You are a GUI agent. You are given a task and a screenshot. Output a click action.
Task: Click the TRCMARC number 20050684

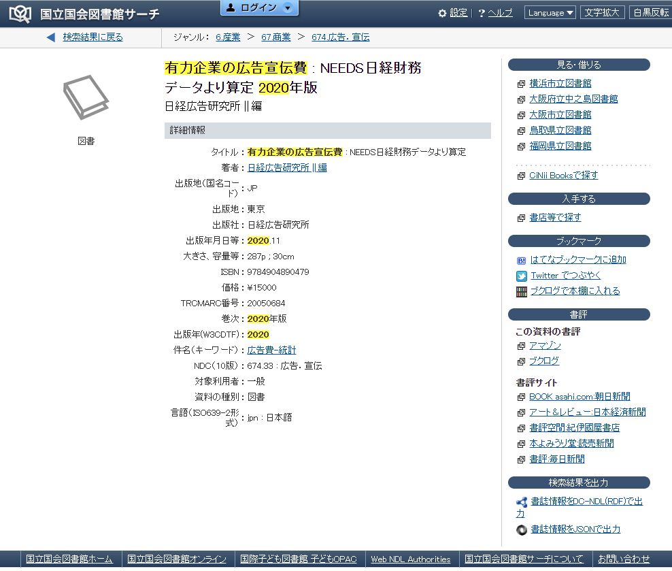tap(266, 304)
